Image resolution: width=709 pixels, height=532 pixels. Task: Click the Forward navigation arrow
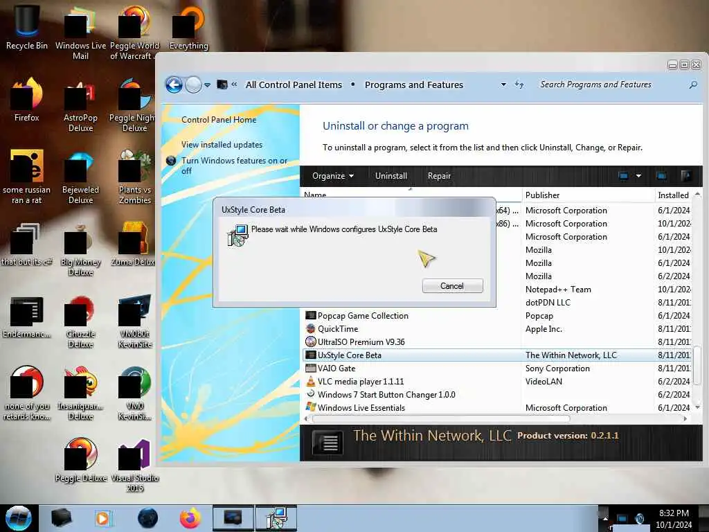[x=194, y=85]
